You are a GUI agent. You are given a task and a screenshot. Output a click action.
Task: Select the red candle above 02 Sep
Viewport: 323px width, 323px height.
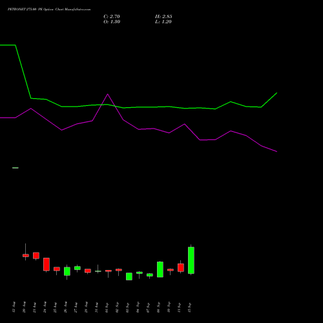(119, 270)
